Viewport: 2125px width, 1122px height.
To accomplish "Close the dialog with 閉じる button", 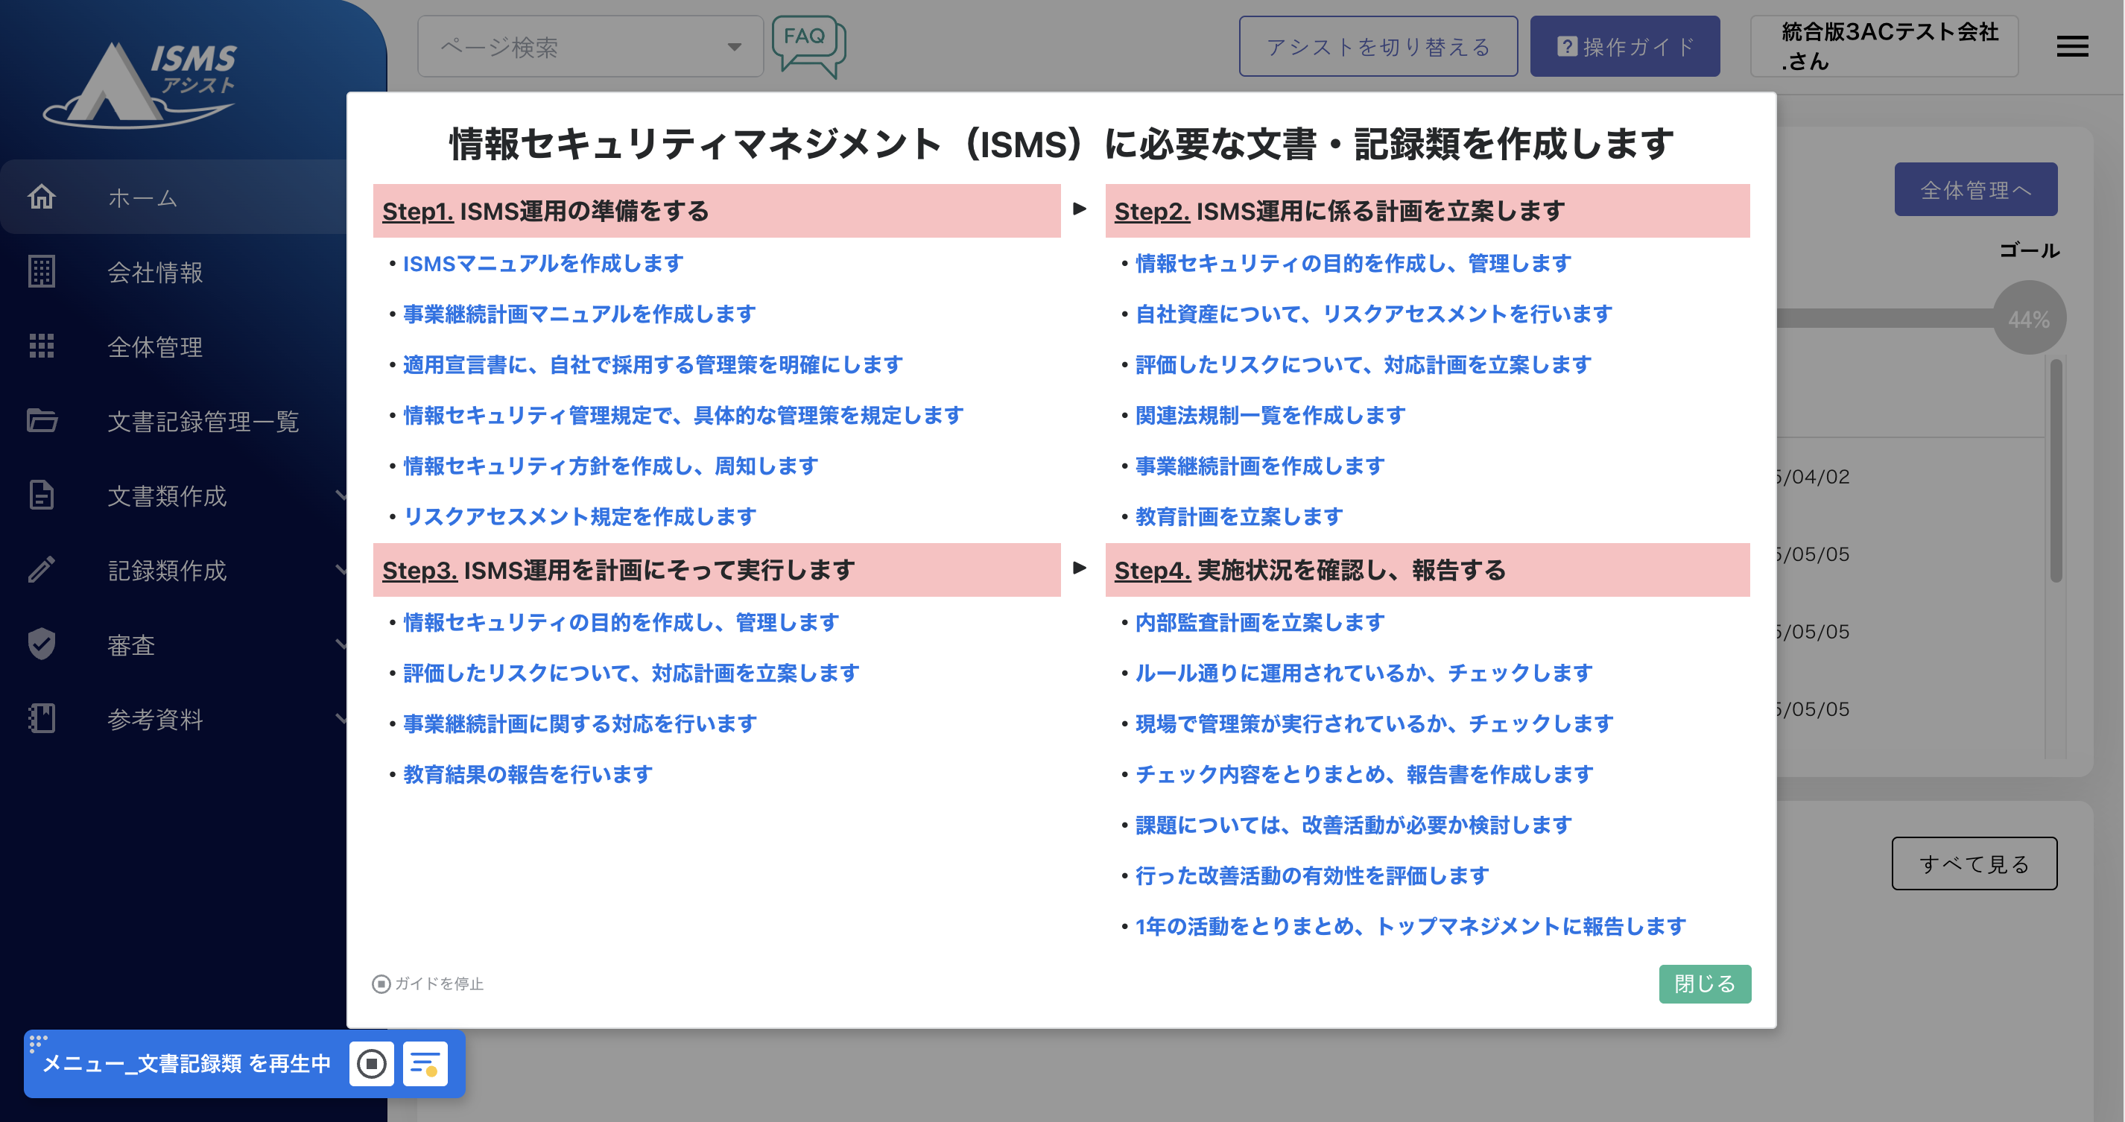I will (1703, 983).
